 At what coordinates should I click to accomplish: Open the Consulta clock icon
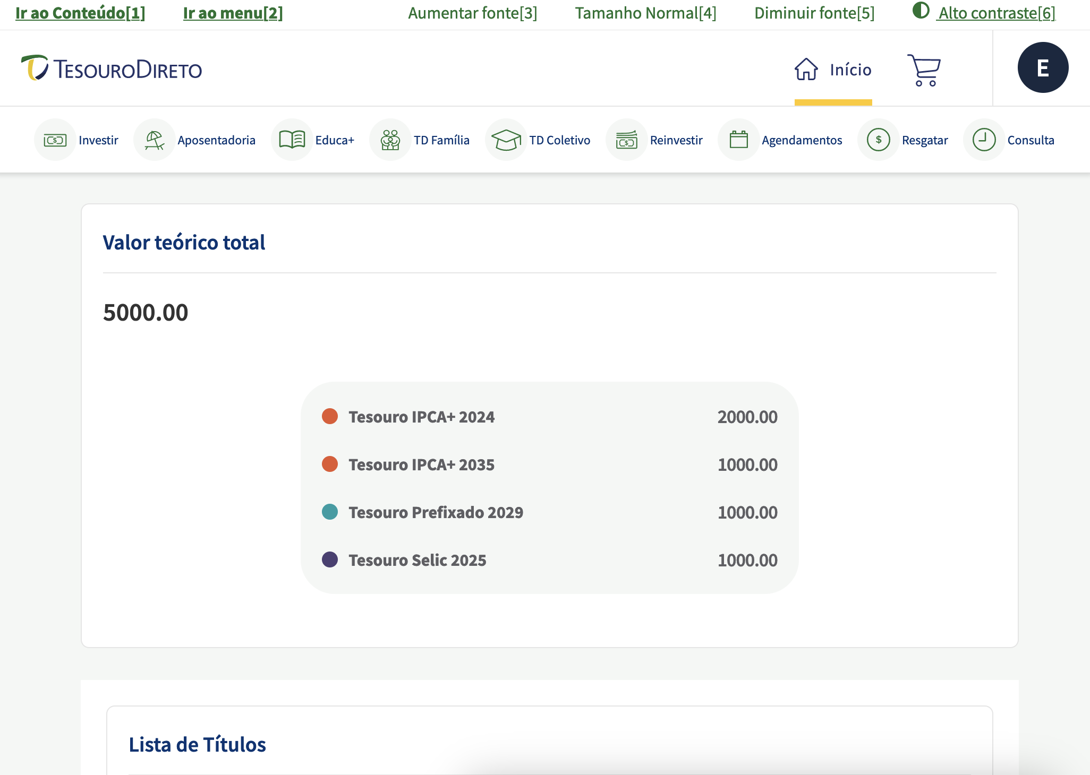984,140
